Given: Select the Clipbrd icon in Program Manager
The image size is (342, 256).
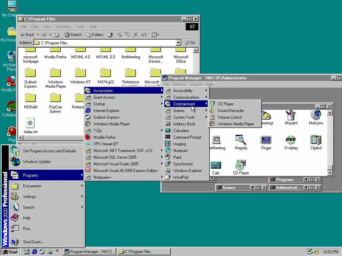Looking at the screenshot, I should tap(316, 142).
